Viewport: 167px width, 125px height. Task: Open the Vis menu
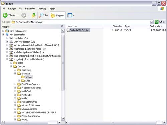click(21, 9)
